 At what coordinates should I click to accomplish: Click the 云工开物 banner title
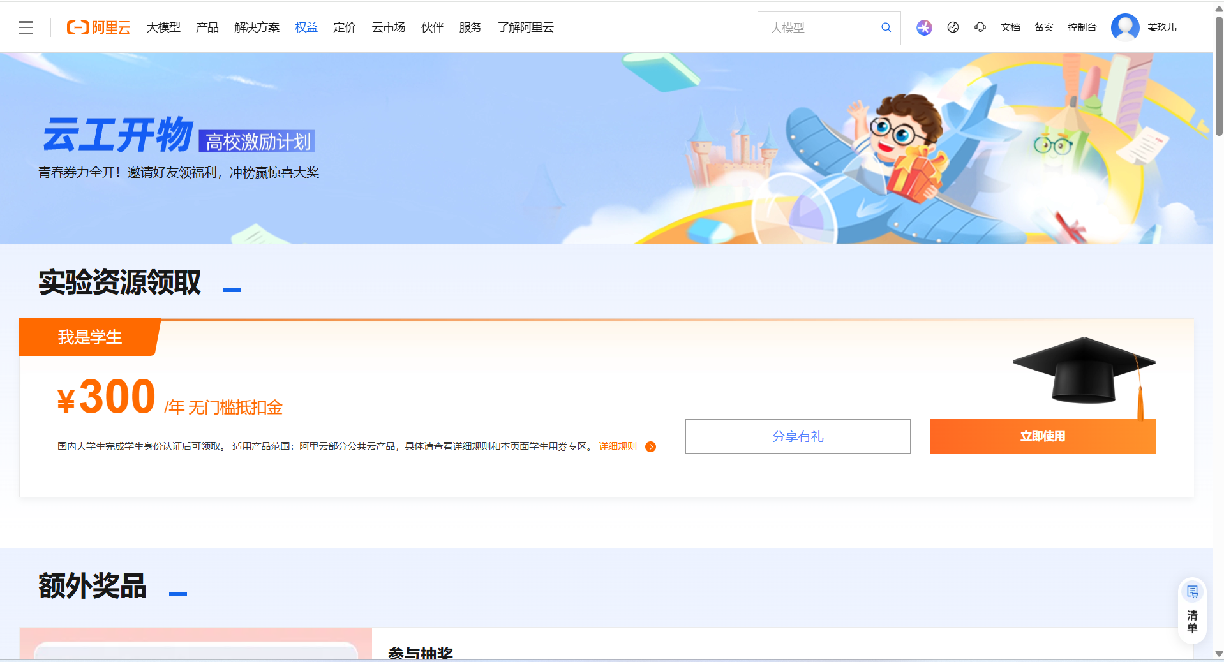(x=118, y=135)
